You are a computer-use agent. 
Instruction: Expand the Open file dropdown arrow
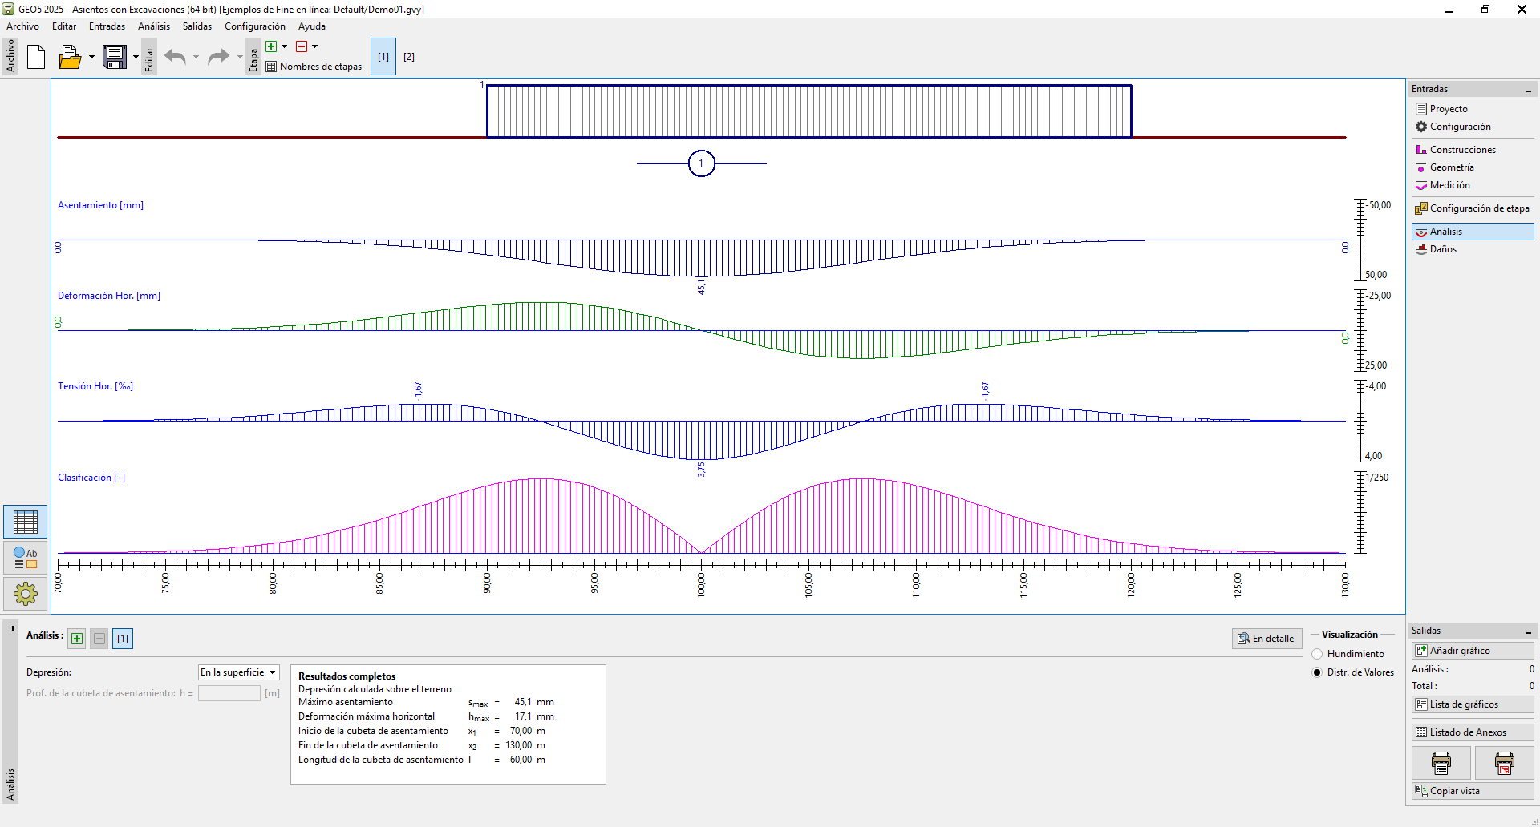tap(91, 57)
